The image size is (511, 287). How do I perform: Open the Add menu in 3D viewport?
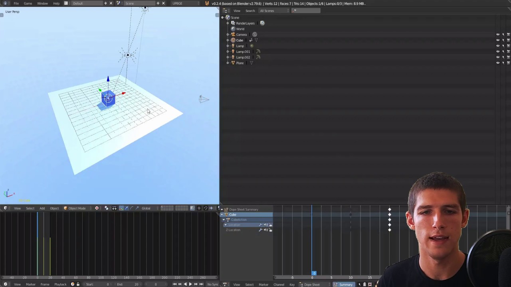click(x=42, y=208)
